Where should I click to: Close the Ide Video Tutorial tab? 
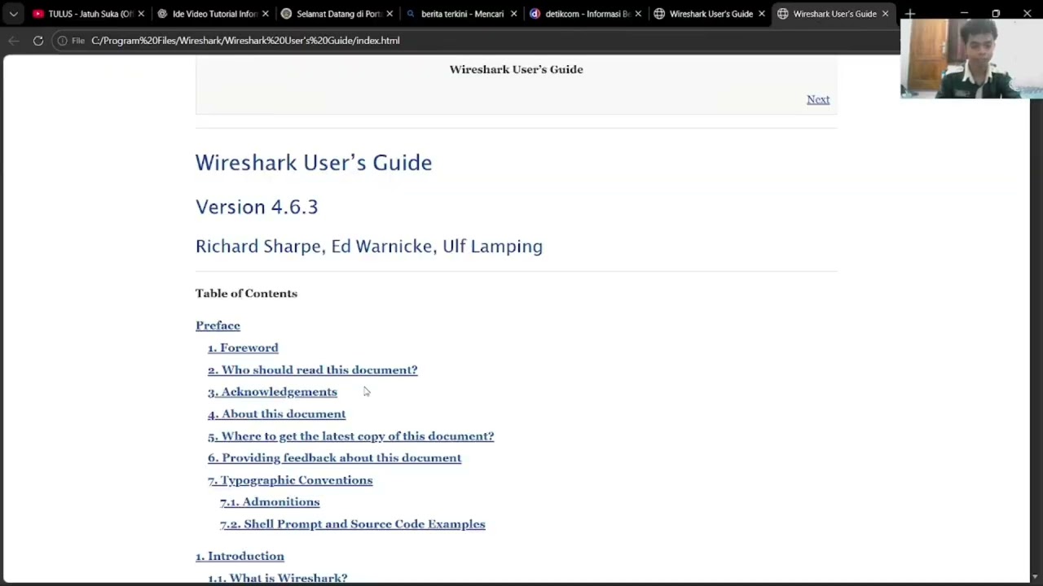(x=265, y=14)
